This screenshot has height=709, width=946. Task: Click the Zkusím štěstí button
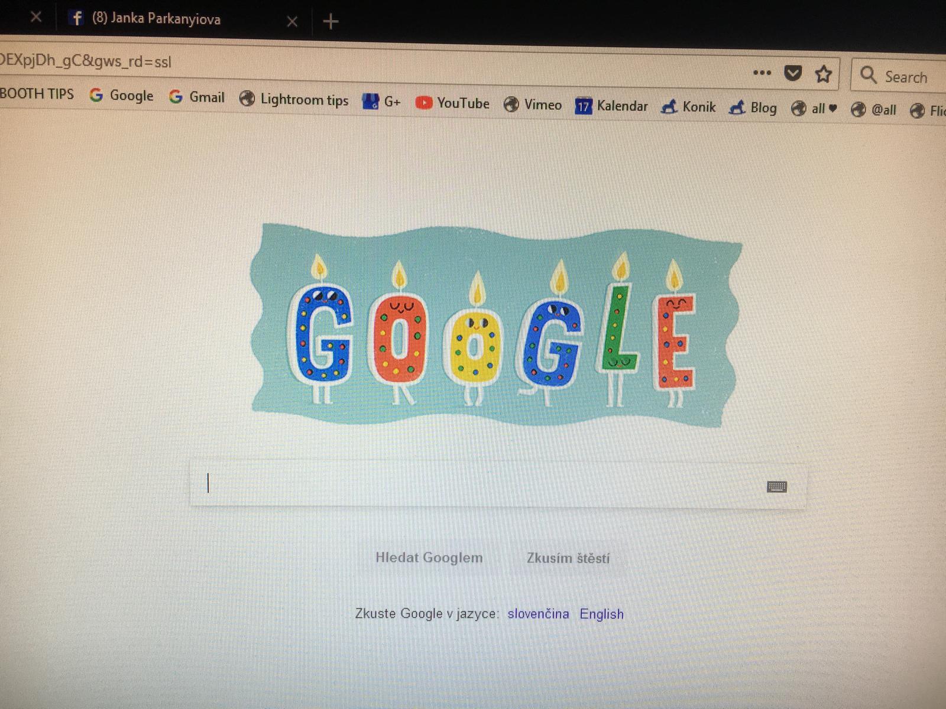pos(568,558)
